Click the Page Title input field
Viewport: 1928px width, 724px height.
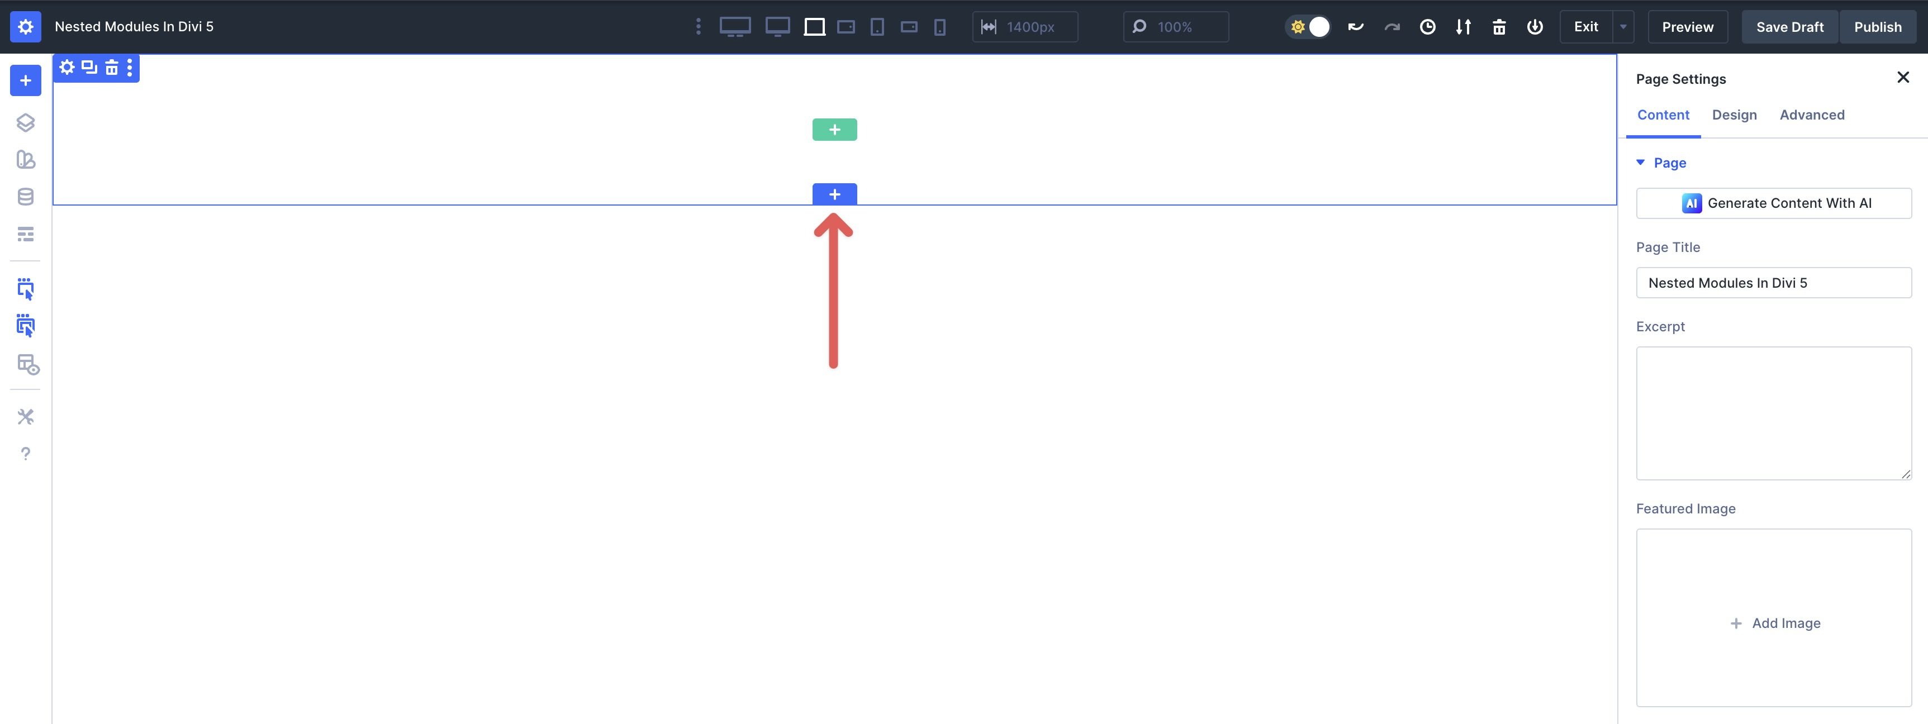(1774, 283)
